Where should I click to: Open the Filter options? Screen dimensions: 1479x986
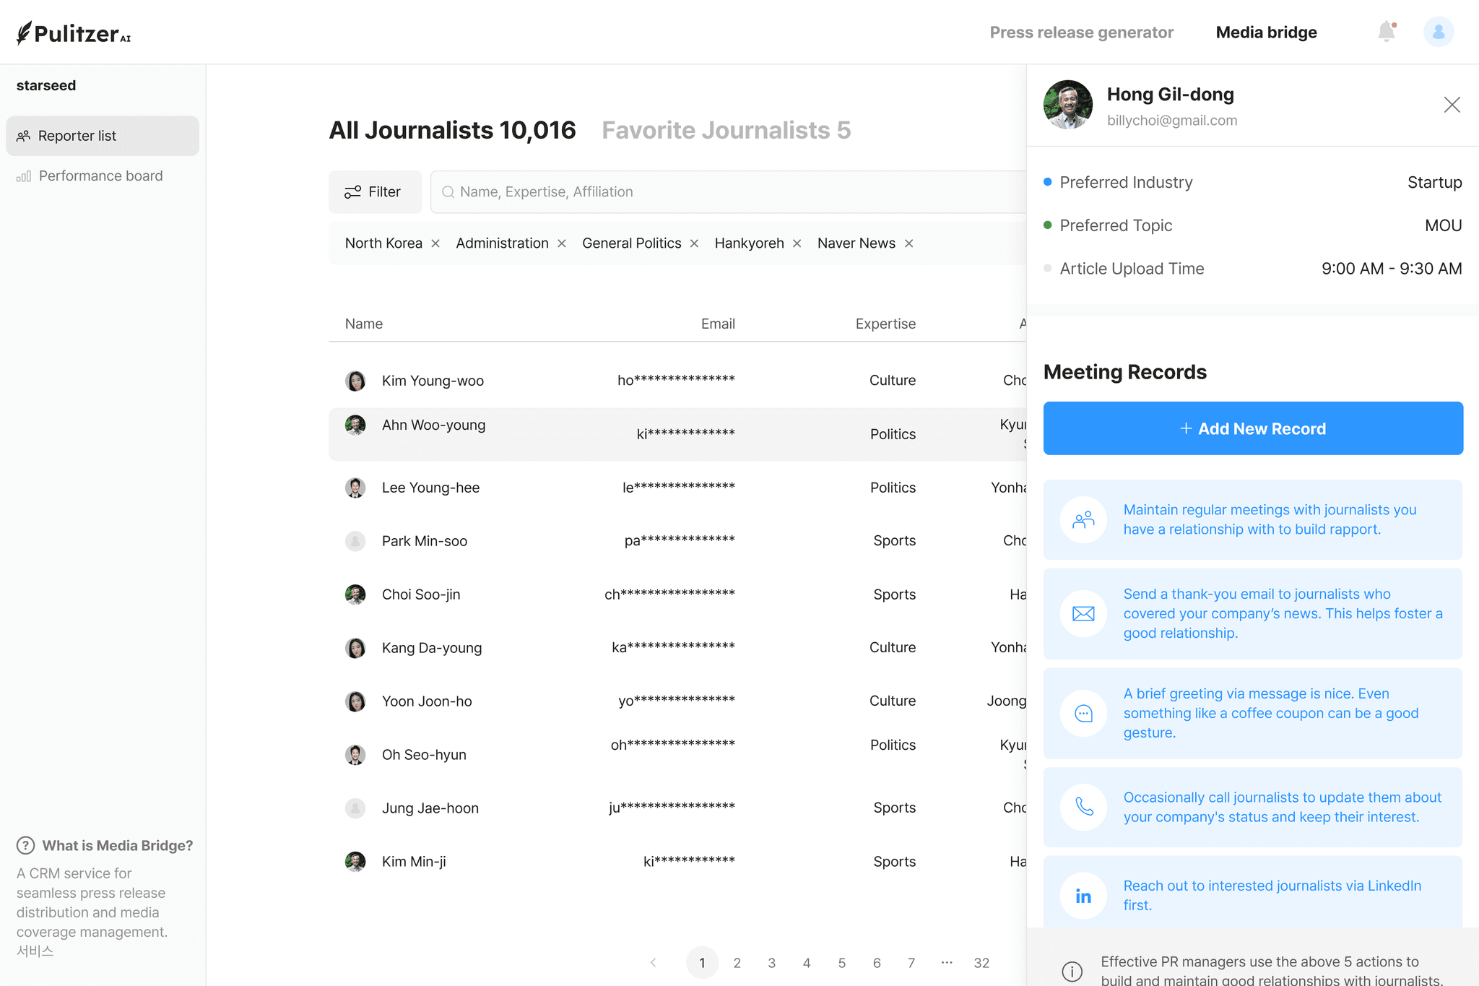(374, 191)
